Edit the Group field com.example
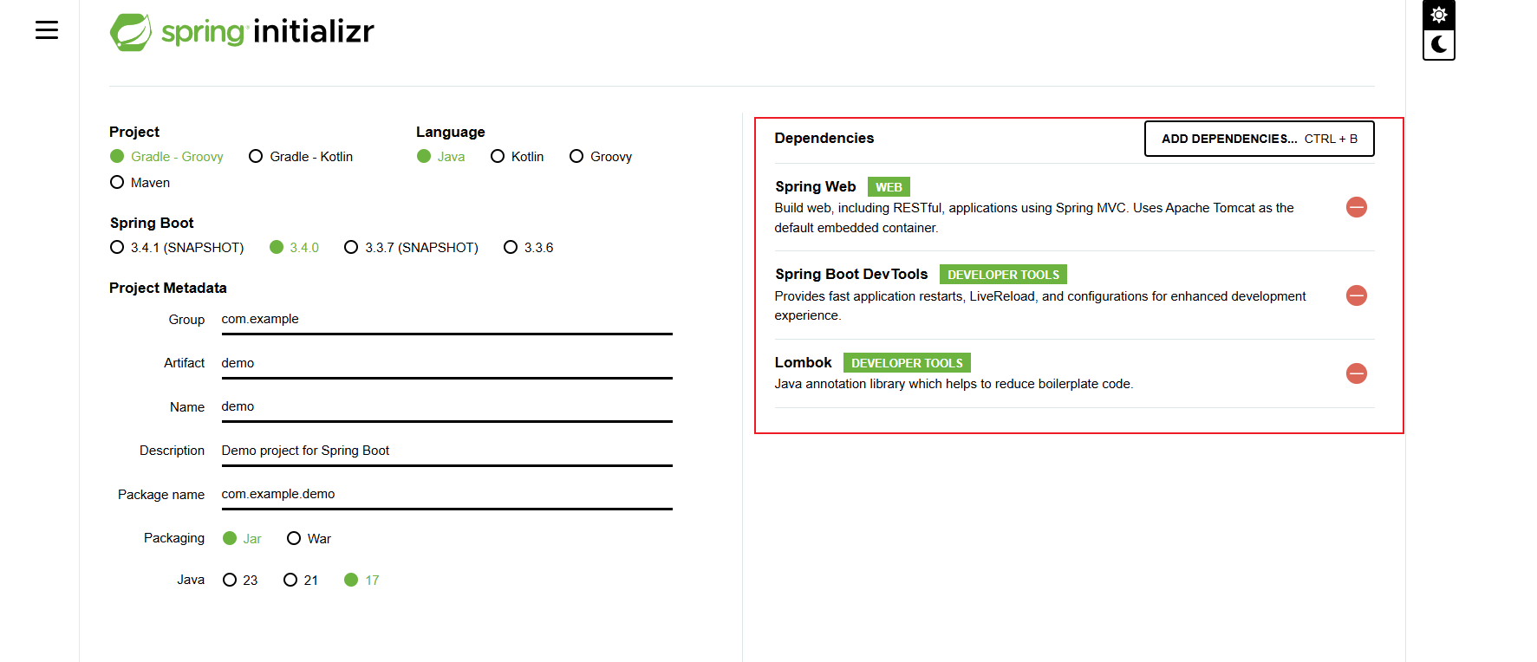Viewport: 1537px width, 662px height. pyautogui.click(x=446, y=320)
